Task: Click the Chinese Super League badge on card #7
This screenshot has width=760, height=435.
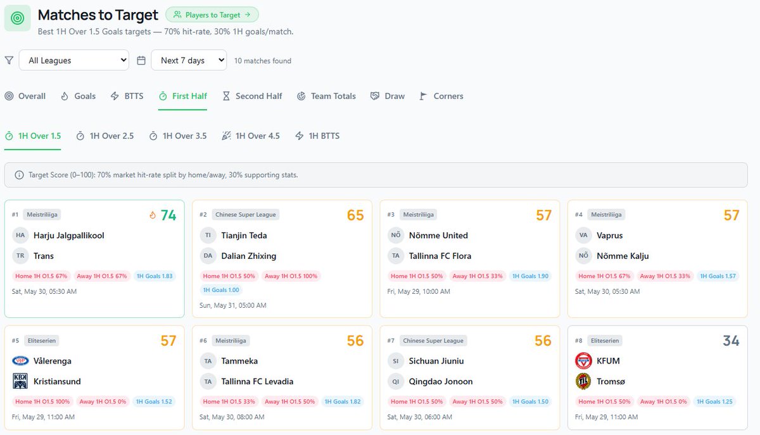Action: [x=433, y=341]
